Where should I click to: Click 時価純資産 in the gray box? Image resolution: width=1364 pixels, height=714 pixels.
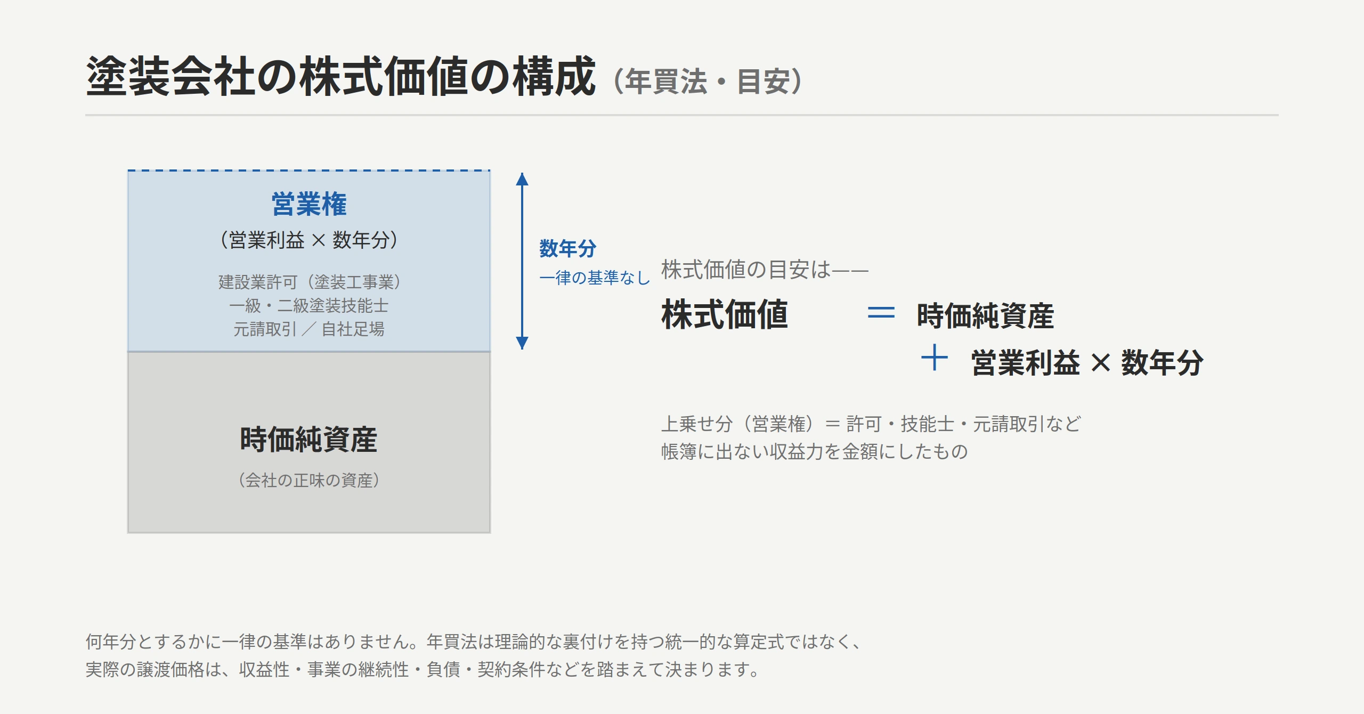(309, 440)
